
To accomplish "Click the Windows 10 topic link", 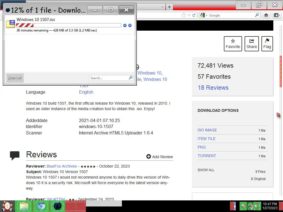I will [150, 73].
